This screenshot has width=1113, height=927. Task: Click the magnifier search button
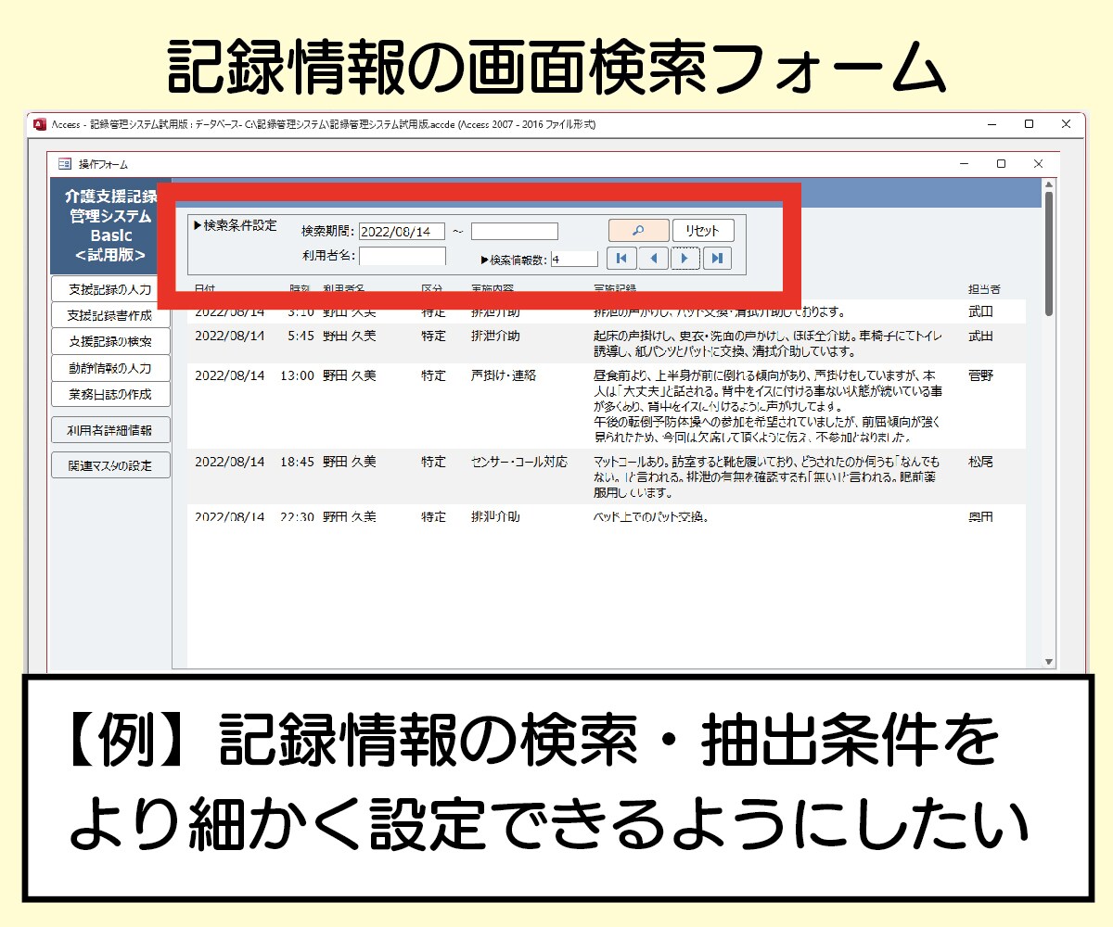click(638, 231)
